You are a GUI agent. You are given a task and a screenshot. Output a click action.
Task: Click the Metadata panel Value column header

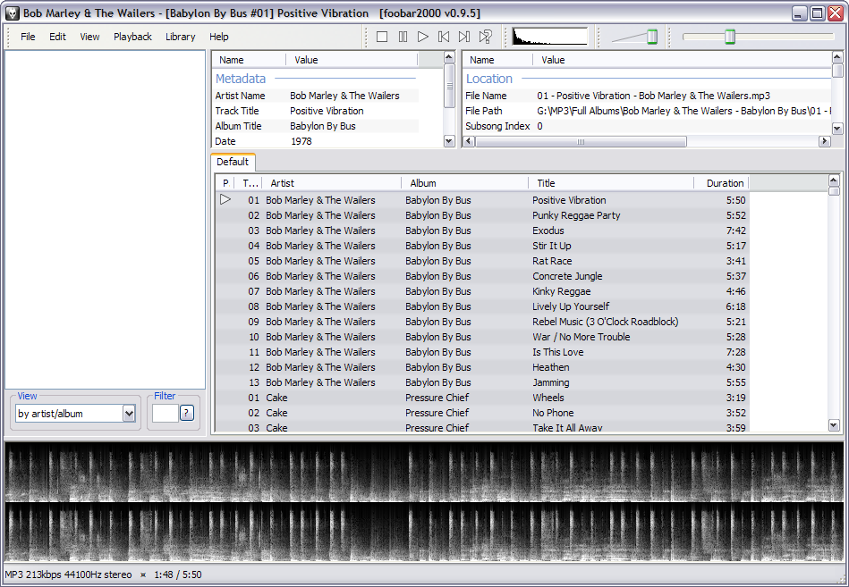[x=352, y=60]
